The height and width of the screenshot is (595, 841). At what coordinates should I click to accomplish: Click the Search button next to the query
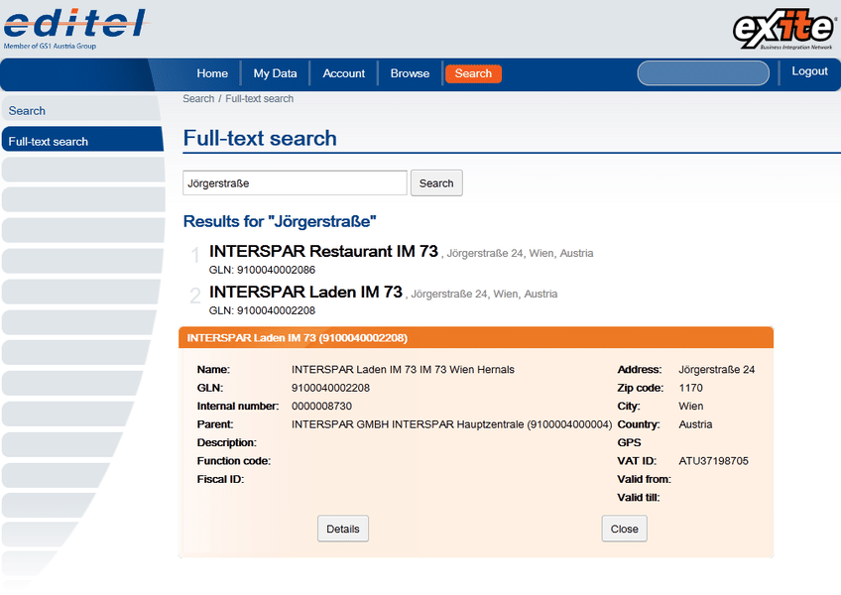436,182
